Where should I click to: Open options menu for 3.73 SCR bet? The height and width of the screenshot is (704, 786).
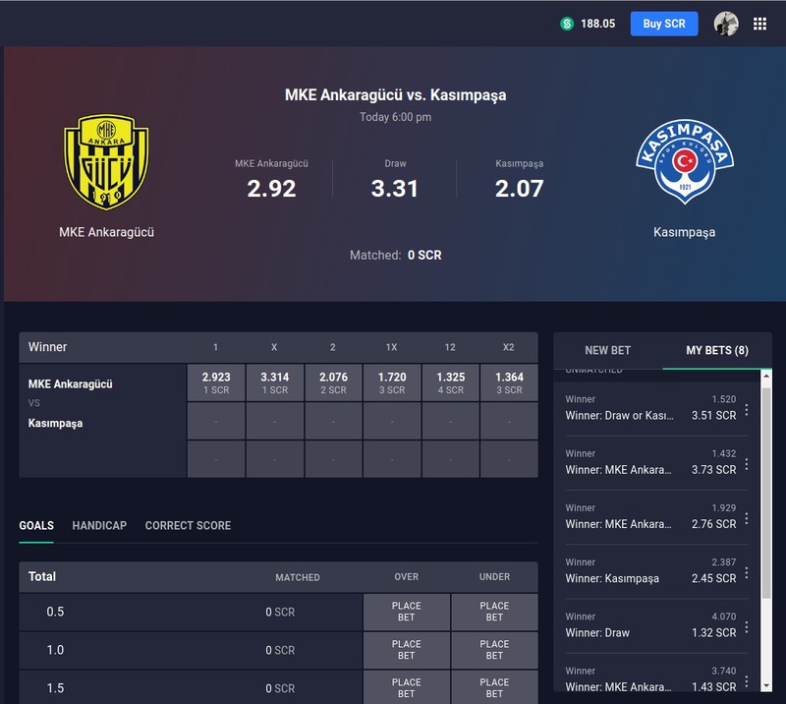[747, 464]
